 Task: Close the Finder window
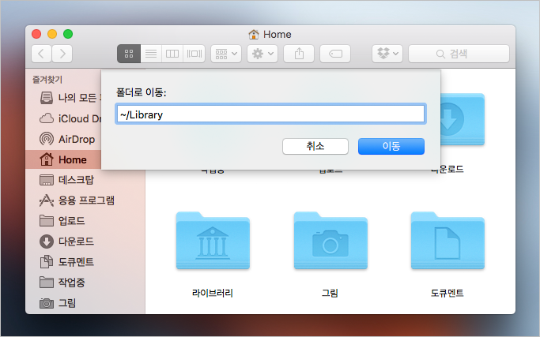36,34
